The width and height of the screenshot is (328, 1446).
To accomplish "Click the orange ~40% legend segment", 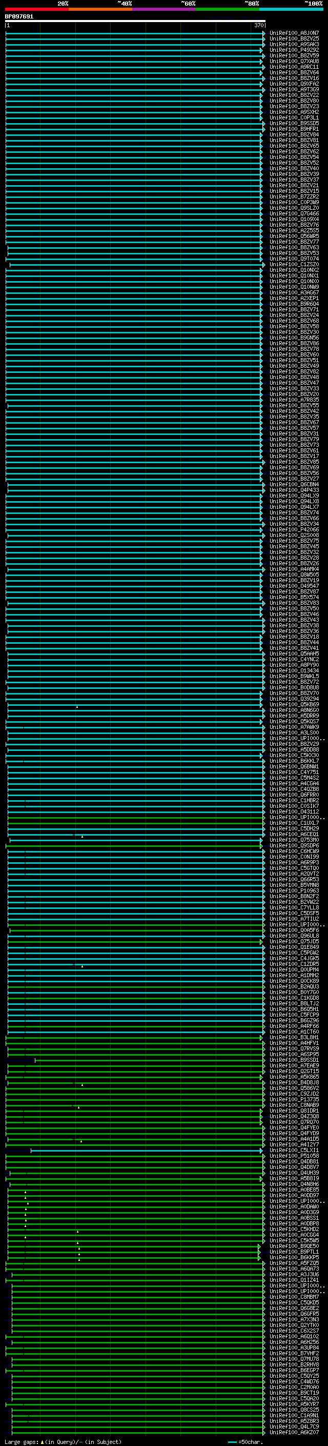I will point(100,9).
